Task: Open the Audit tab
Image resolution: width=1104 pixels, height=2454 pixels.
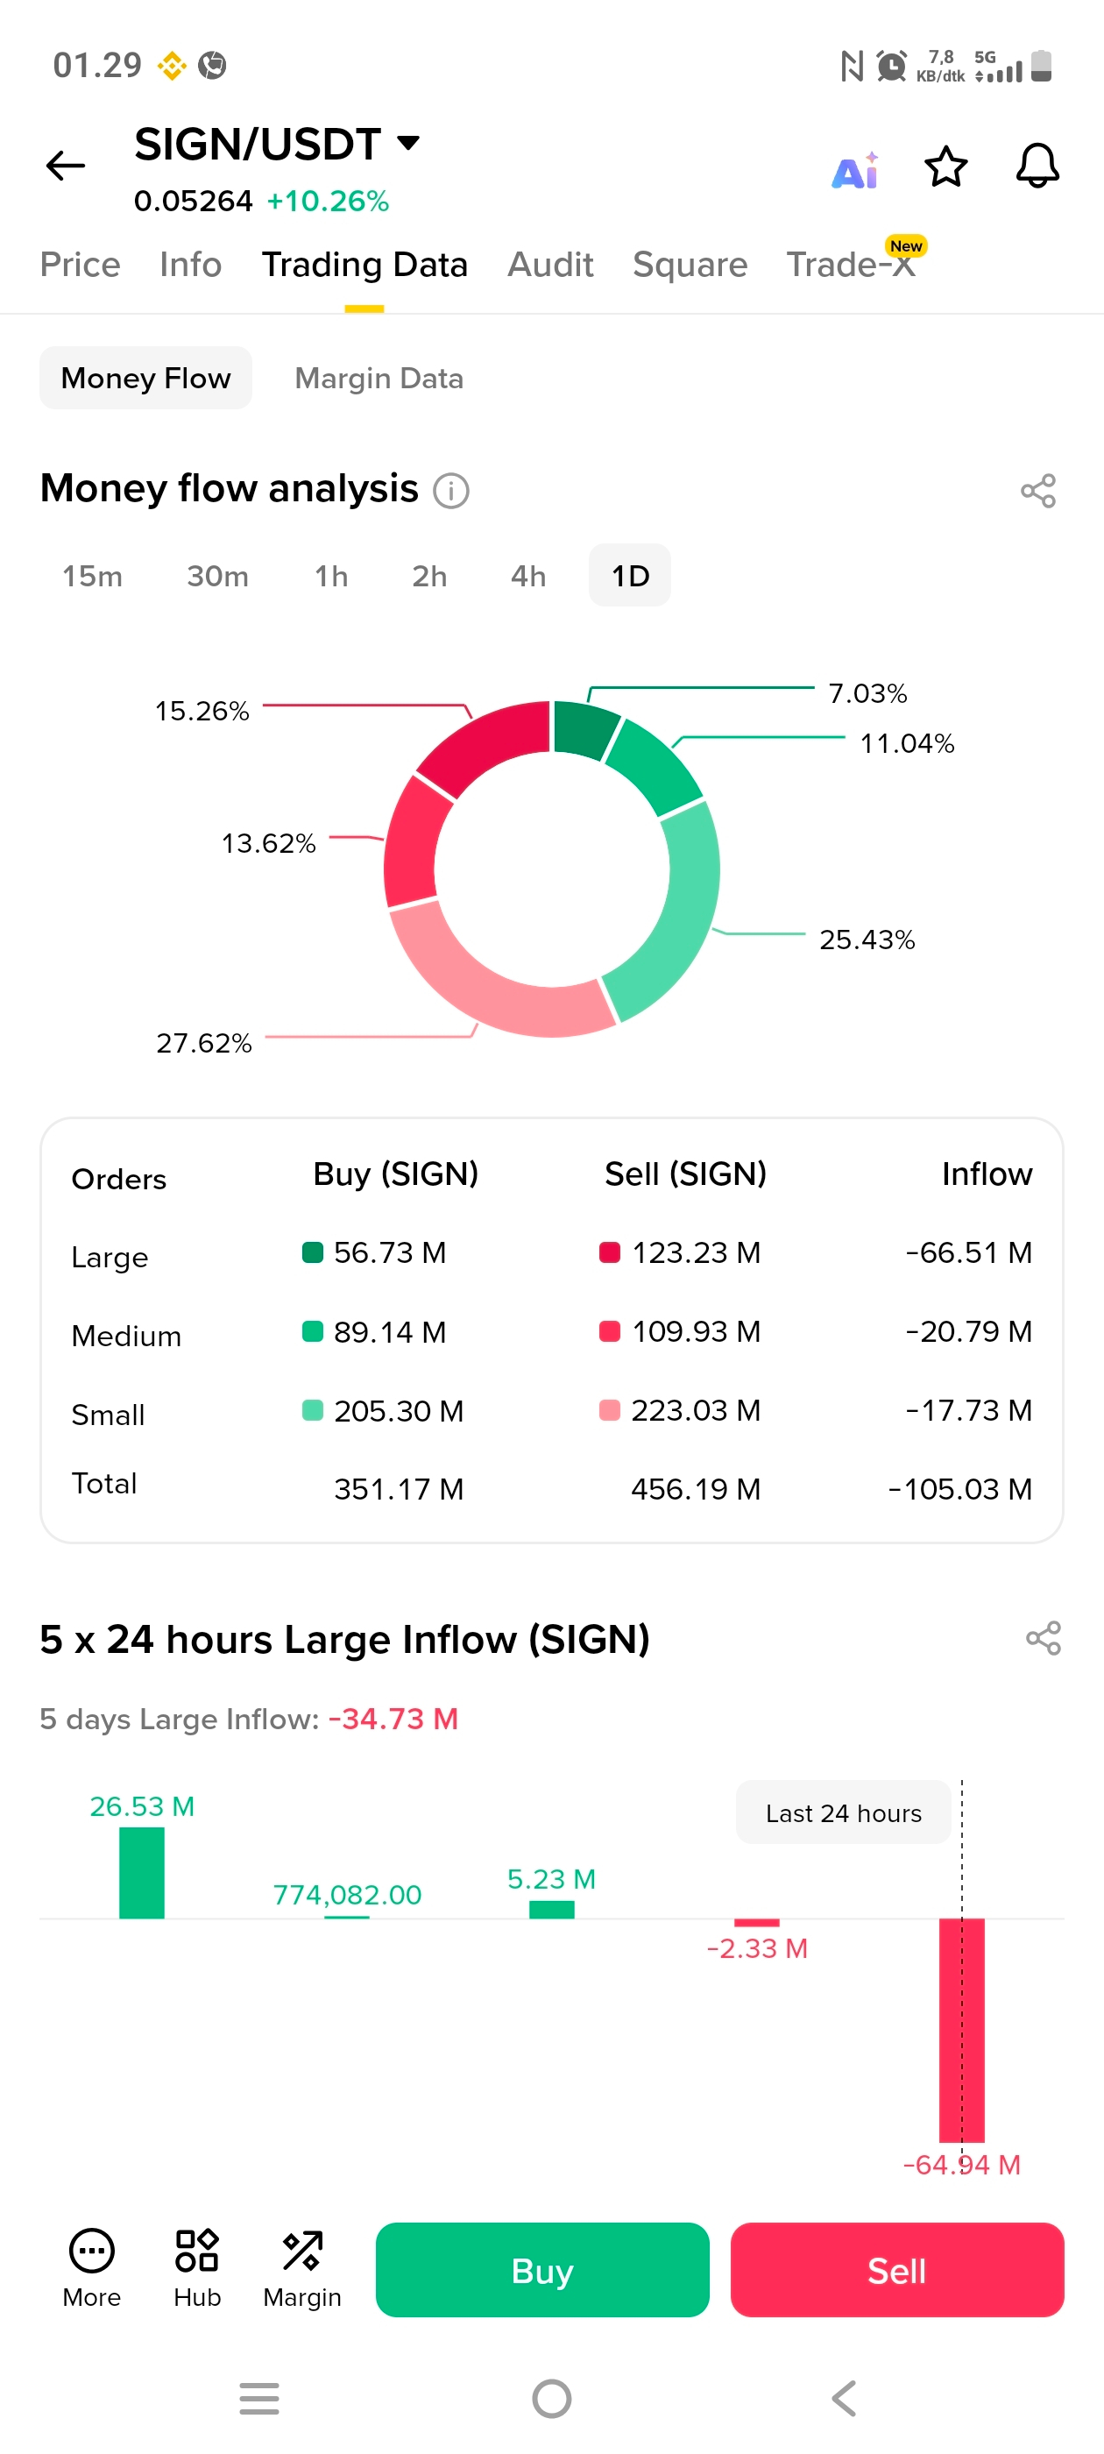Action: [x=549, y=264]
